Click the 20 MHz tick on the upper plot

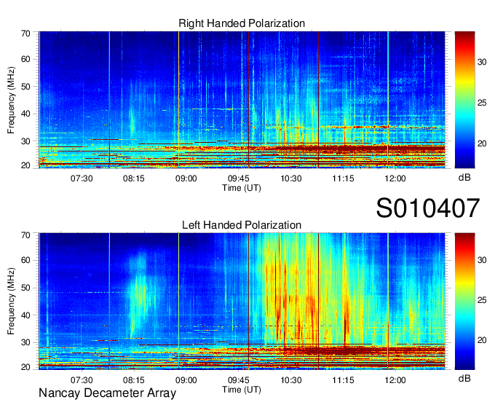click(x=26, y=165)
